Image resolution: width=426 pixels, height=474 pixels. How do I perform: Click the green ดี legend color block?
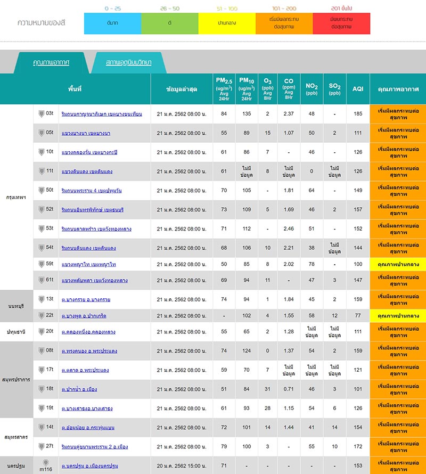click(170, 24)
